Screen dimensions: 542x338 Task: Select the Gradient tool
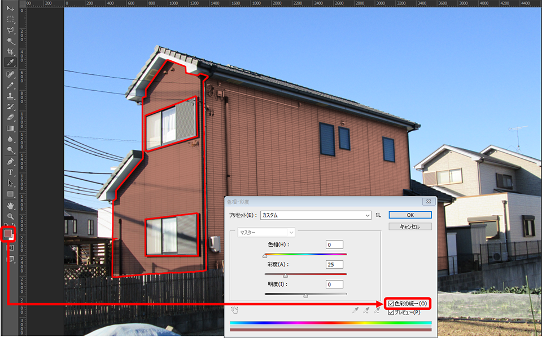10,128
